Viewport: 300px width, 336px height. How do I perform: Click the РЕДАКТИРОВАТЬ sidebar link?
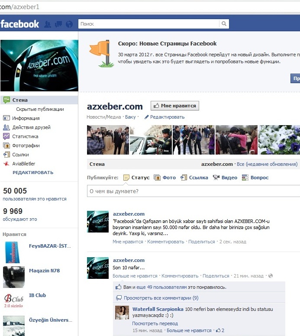pos(33,172)
